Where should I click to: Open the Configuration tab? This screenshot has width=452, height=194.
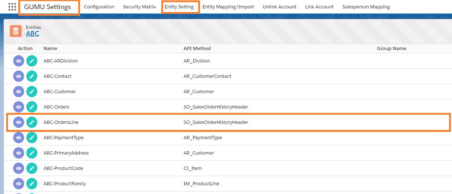pos(99,7)
